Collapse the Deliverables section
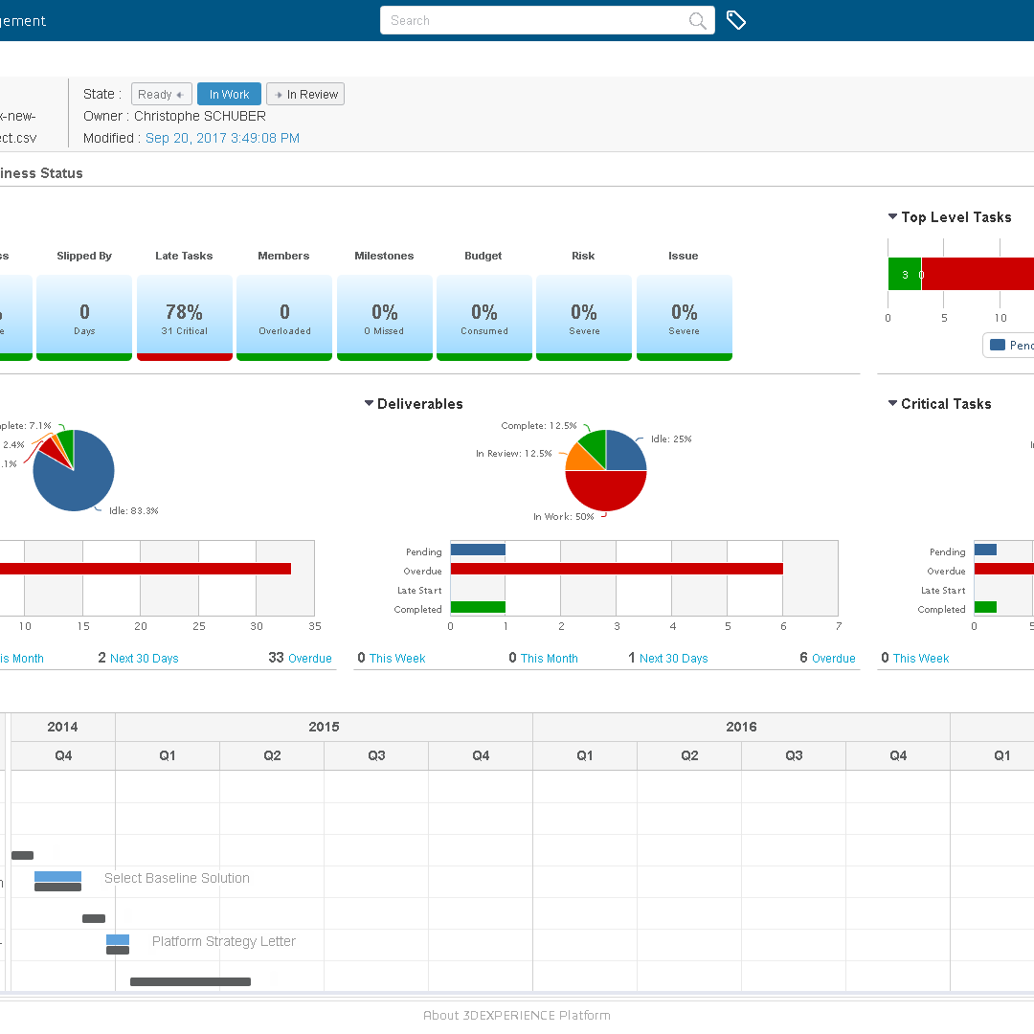The width and height of the screenshot is (1034, 1034). tap(369, 404)
